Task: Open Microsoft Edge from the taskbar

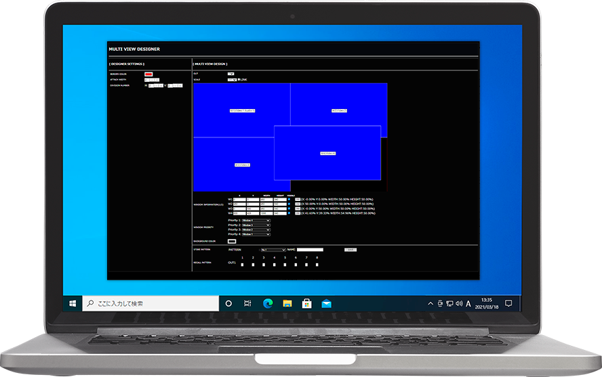Action: 267,303
